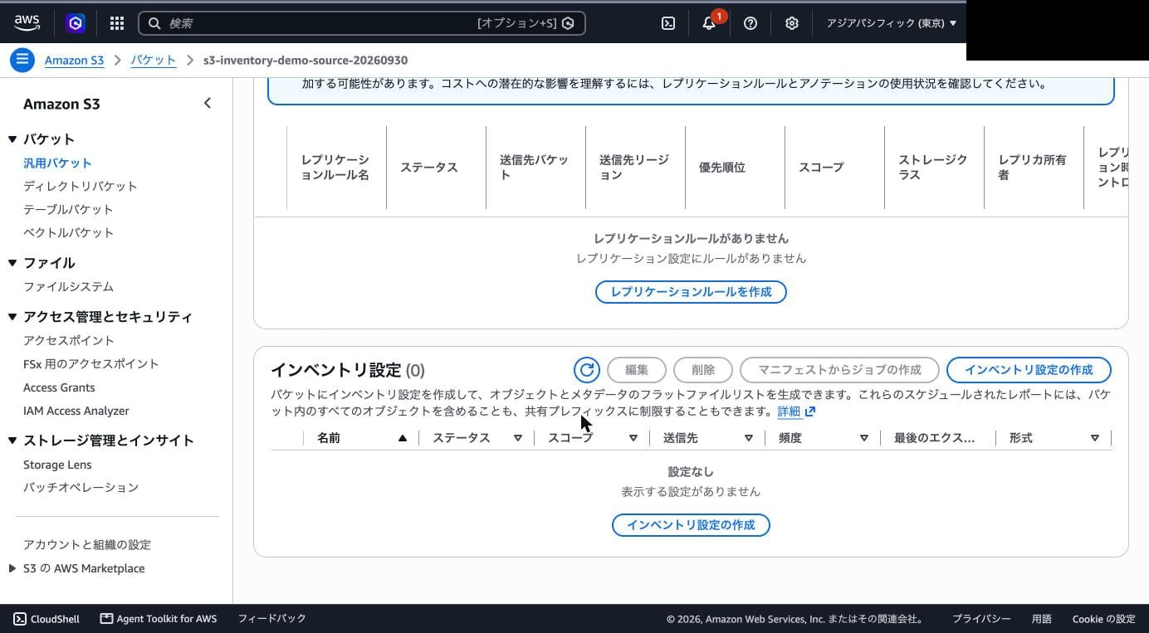Sort by スコープ column arrow

633,438
